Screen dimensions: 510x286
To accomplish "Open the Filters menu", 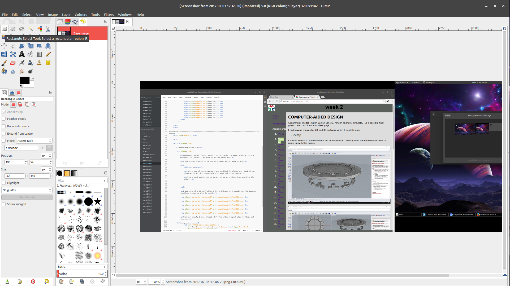I will click(109, 15).
